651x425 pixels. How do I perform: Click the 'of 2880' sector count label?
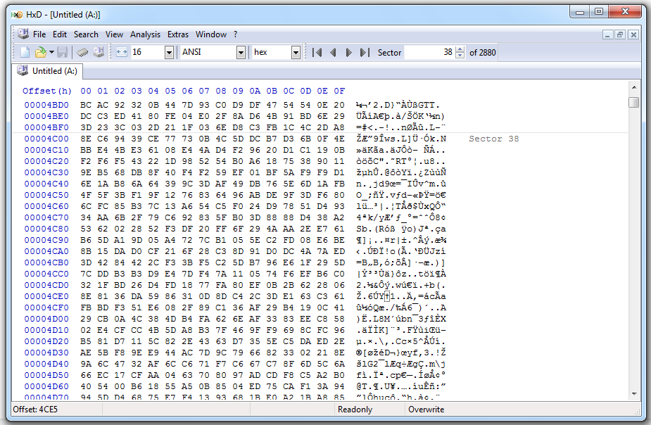tap(482, 52)
